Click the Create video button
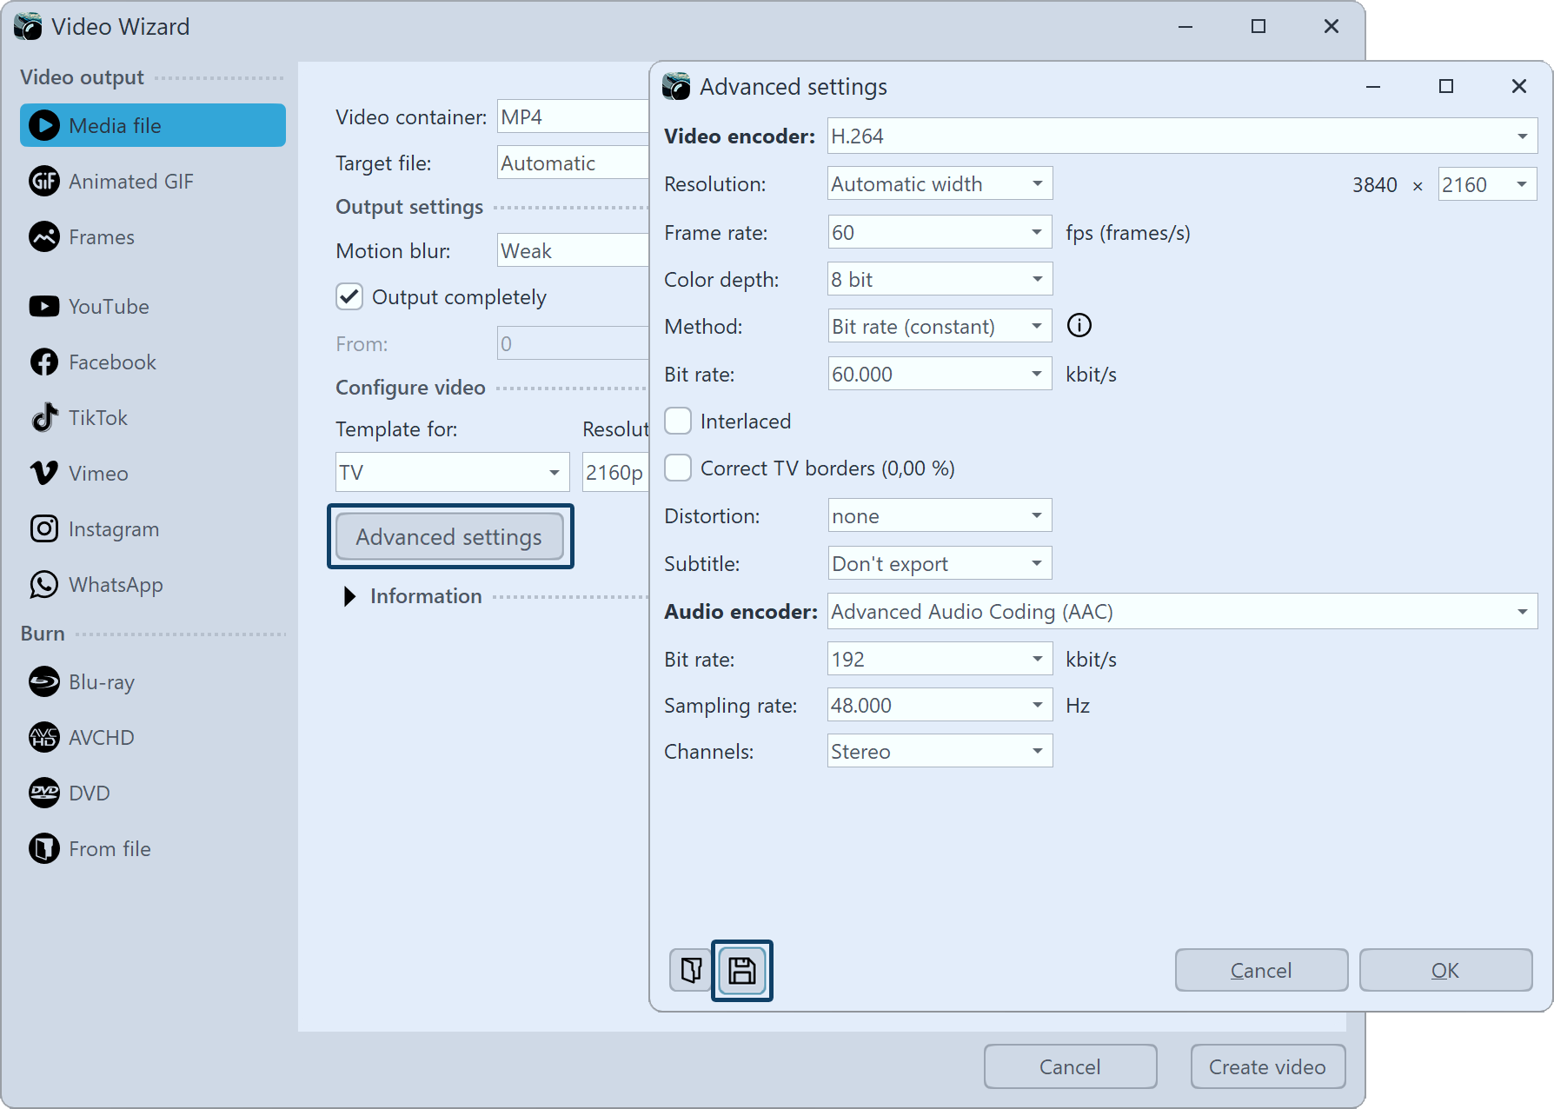Viewport: 1554px width, 1109px height. 1266,1066
